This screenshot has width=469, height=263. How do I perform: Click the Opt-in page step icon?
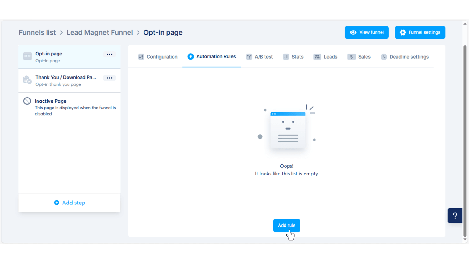[28, 56]
